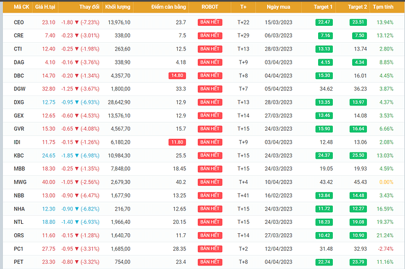
Task: Sort by the Thay đổi column header
Action: [89, 7]
